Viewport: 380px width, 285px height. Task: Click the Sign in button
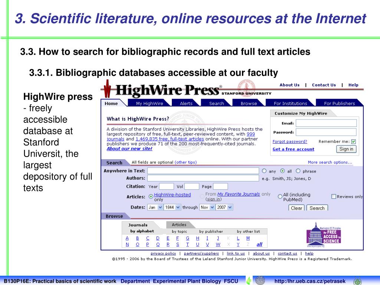pos(346,149)
